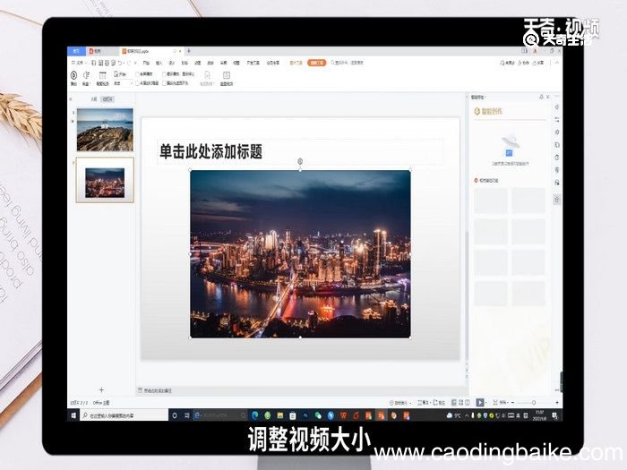
Task: Click the Trim Video icon
Action: 103,75
